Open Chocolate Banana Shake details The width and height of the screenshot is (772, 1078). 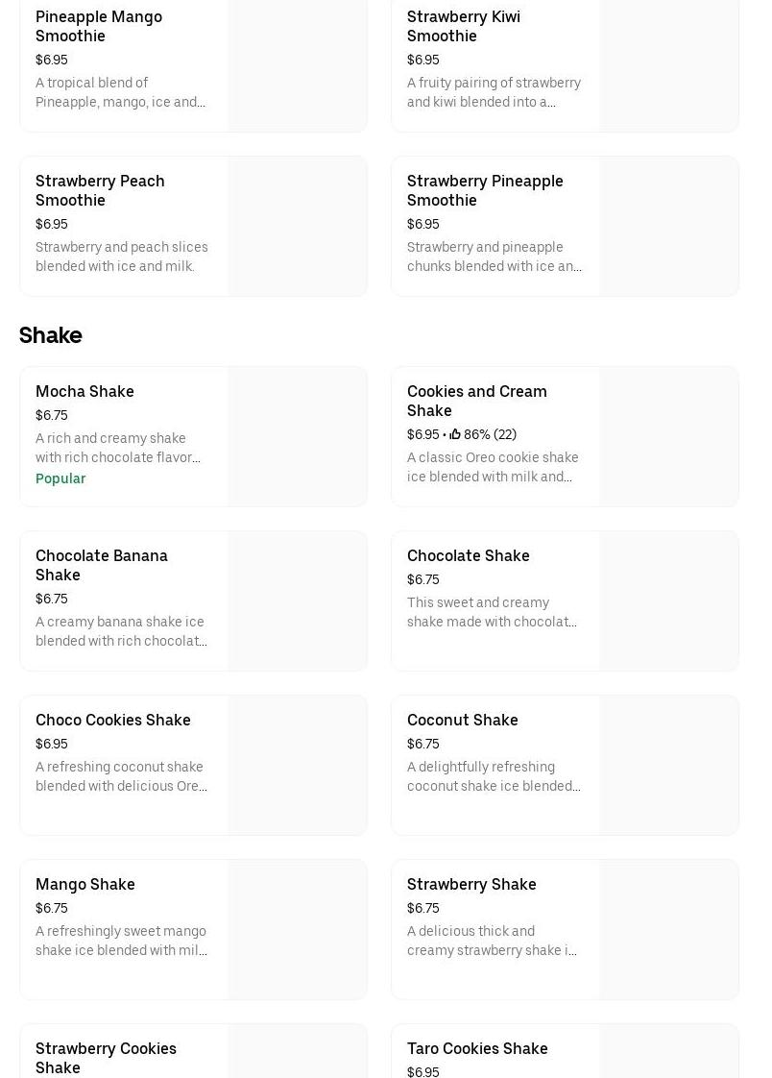pyautogui.click(x=101, y=565)
